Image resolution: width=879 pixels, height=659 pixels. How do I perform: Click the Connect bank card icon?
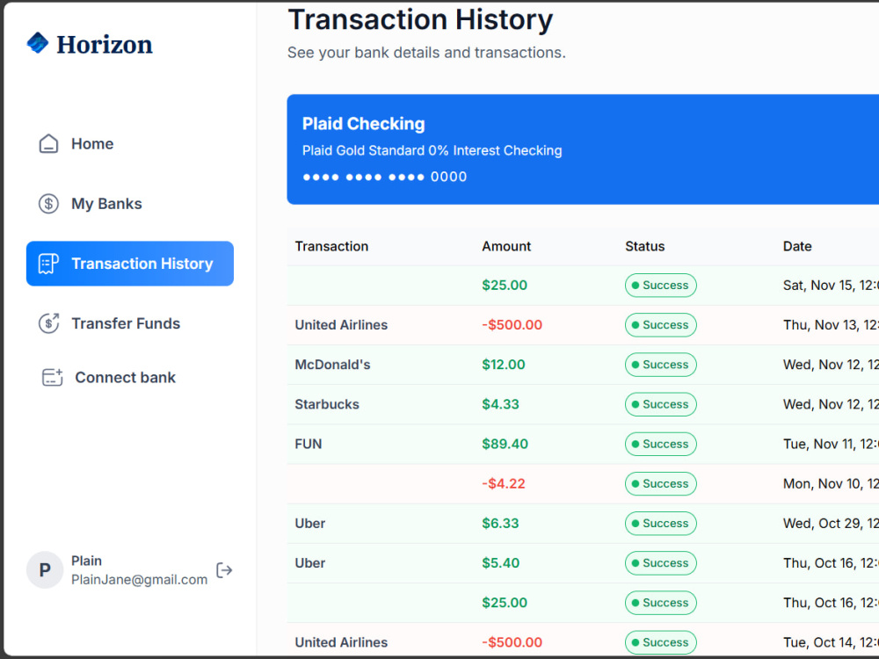(x=52, y=377)
